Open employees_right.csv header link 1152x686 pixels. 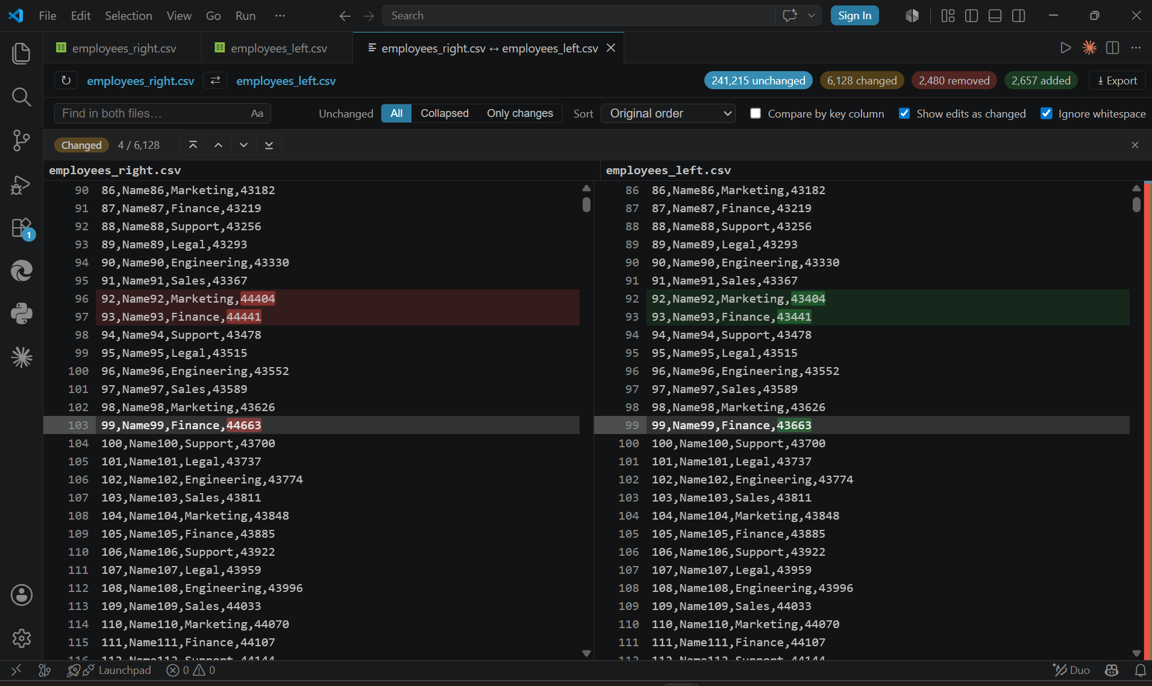point(140,81)
